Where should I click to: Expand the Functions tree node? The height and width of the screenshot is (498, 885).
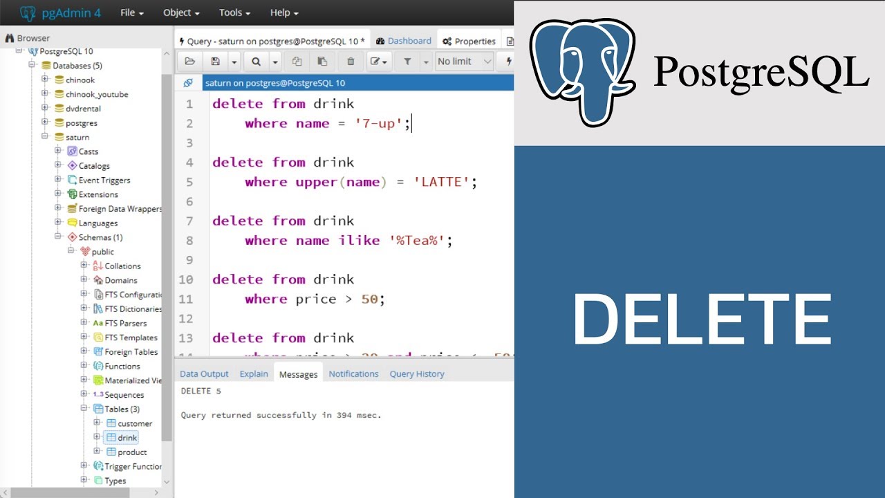pos(84,366)
